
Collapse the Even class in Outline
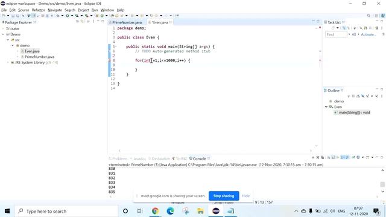[326, 107]
